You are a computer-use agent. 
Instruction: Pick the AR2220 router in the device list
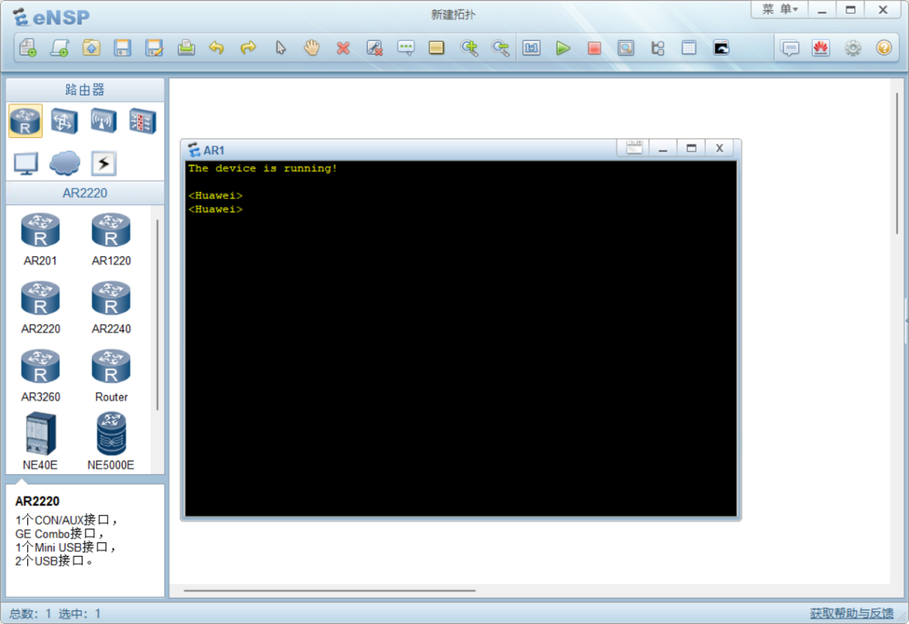point(40,308)
